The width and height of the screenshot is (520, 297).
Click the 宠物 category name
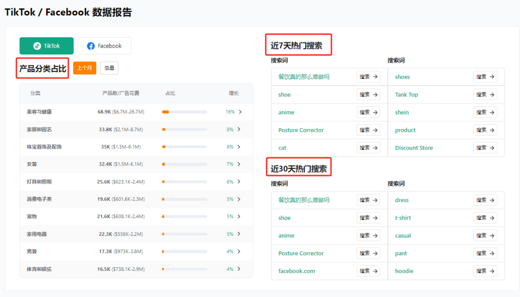tap(32, 217)
